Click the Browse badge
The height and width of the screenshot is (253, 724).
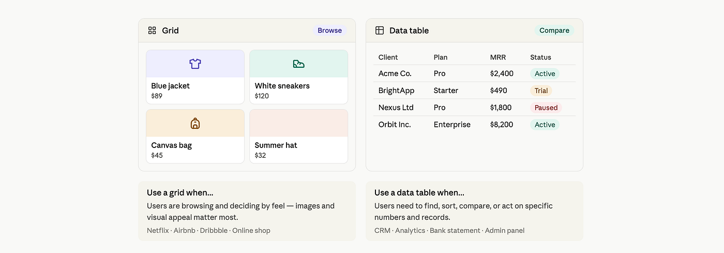330,31
